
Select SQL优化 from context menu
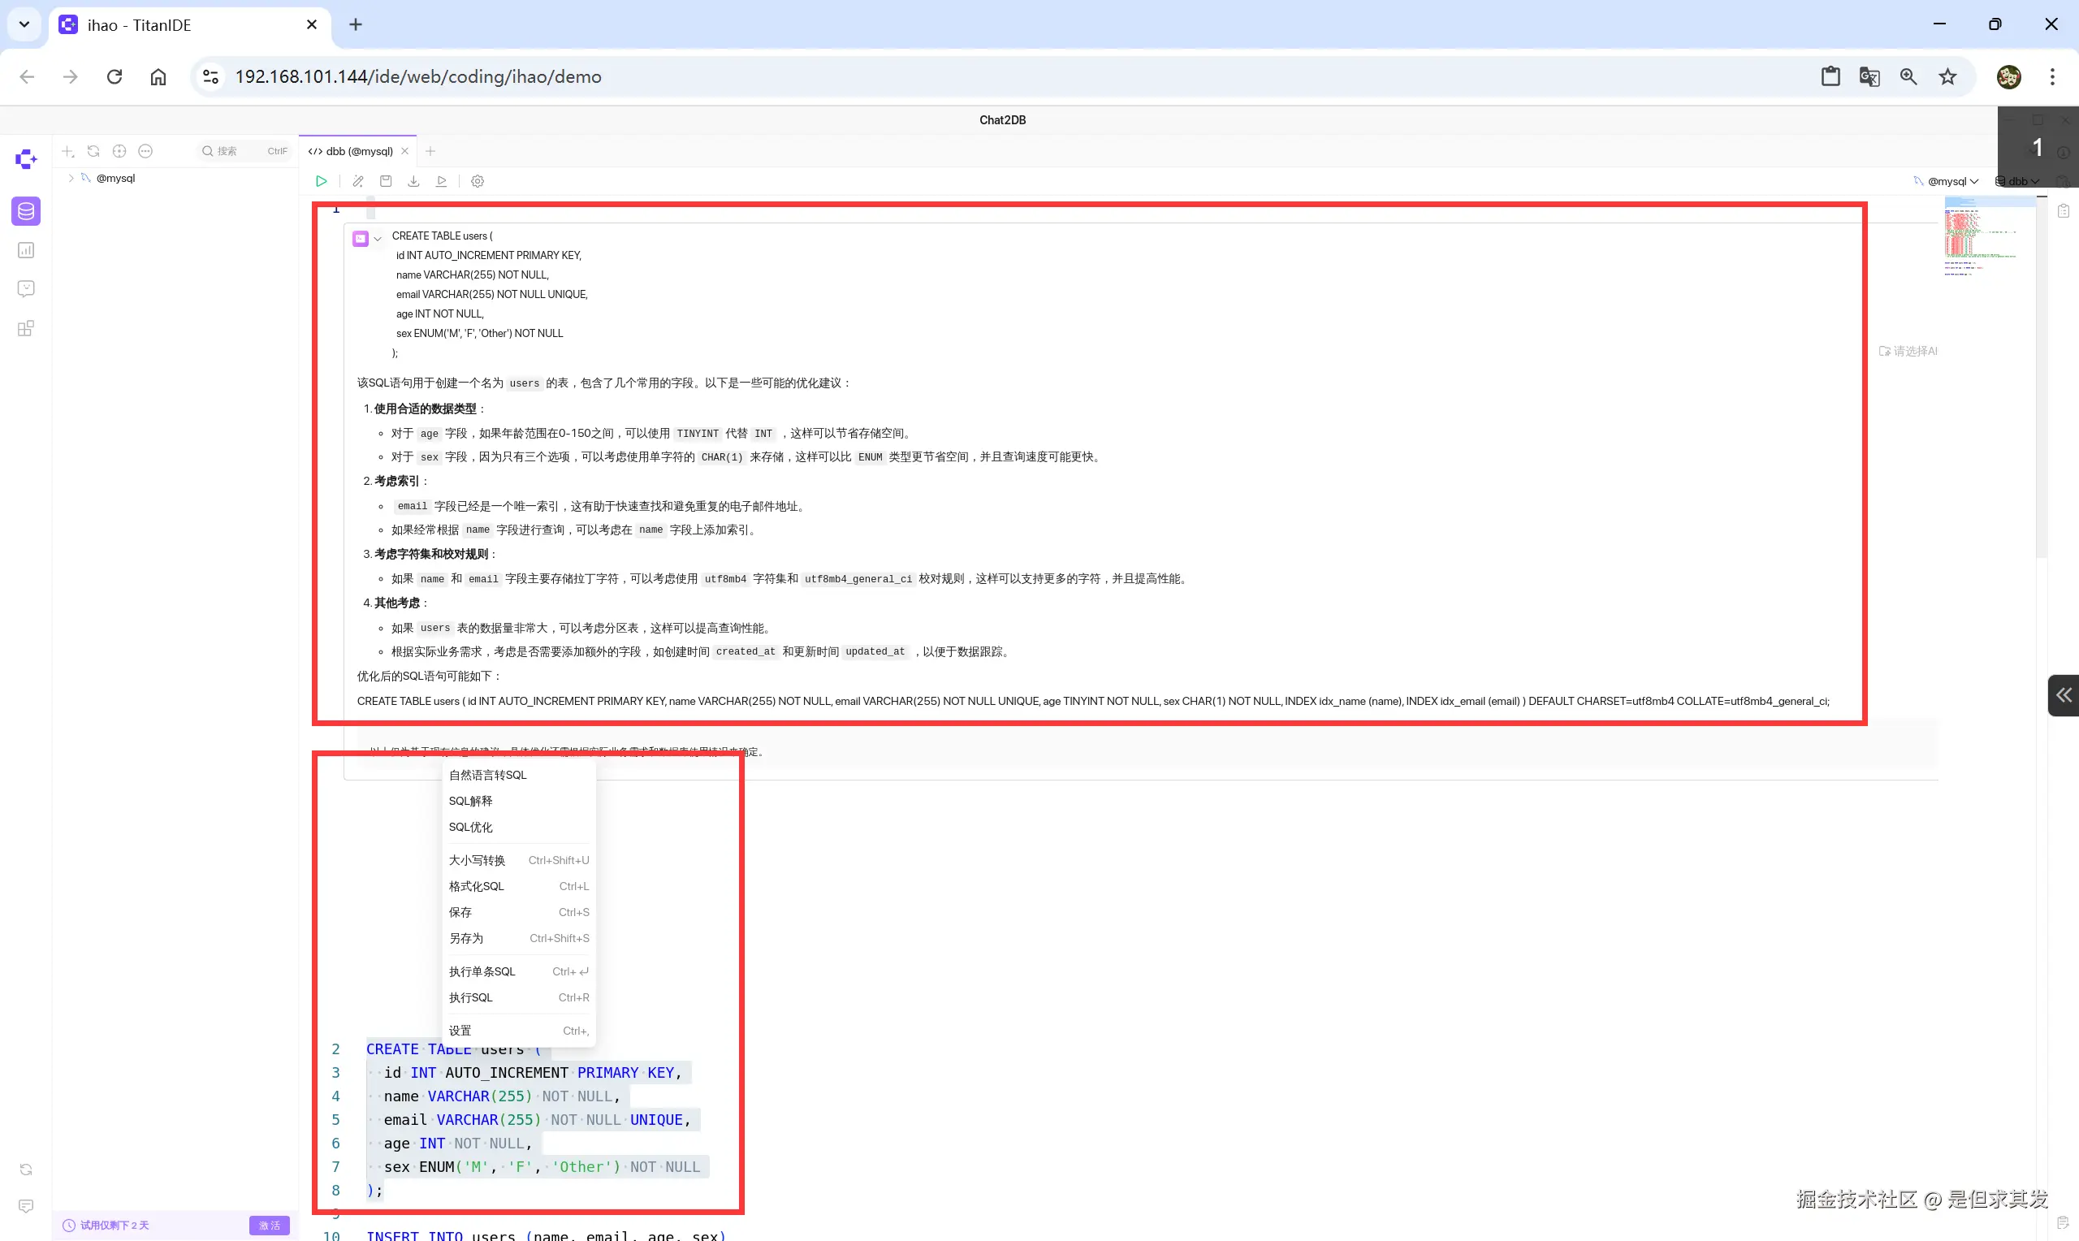point(471,827)
